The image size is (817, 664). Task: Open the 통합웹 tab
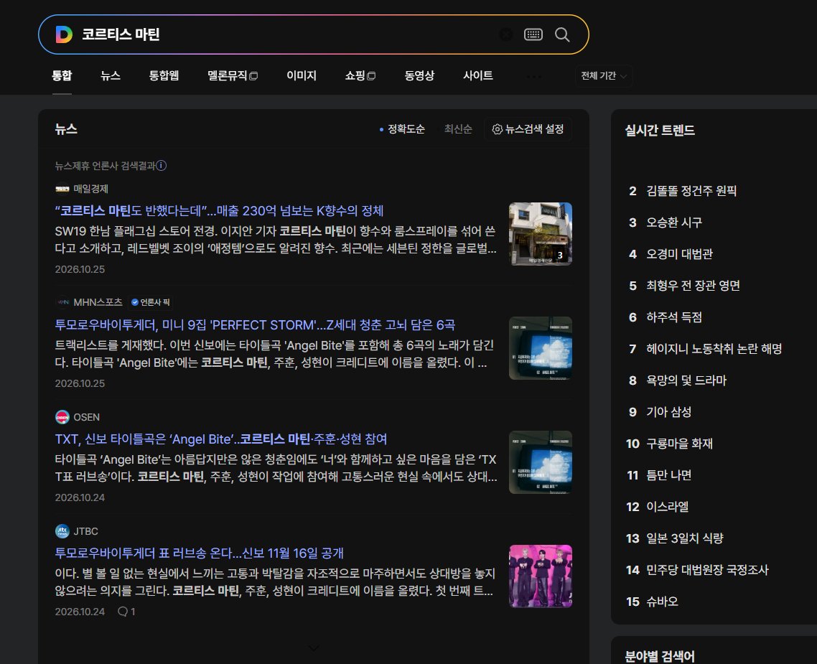click(164, 76)
